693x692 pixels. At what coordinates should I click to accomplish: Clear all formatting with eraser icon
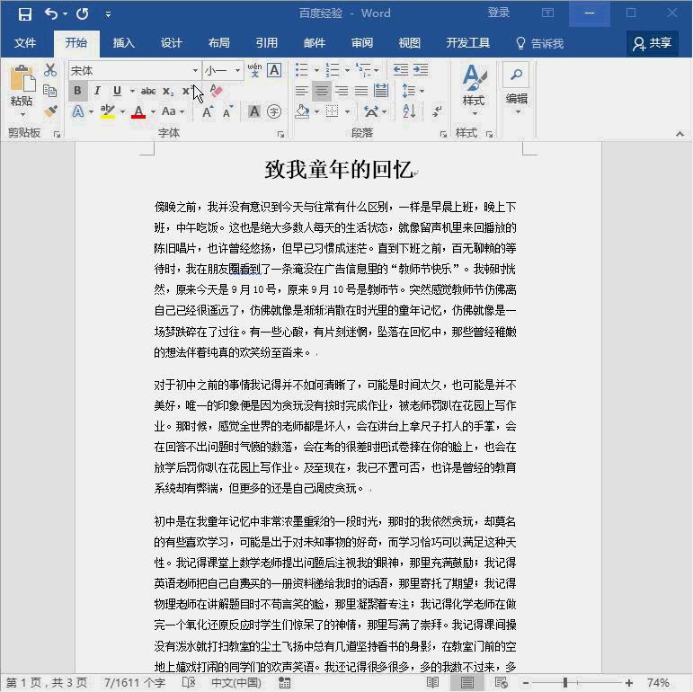click(216, 91)
